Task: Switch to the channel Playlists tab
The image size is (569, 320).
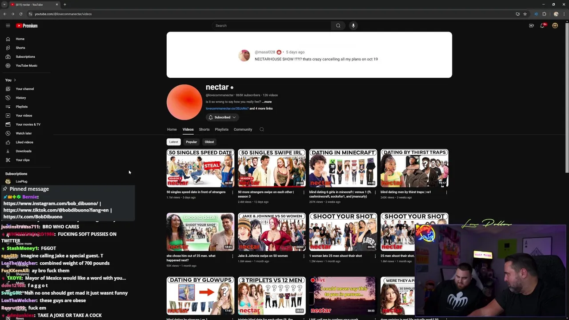Action: click(x=221, y=129)
